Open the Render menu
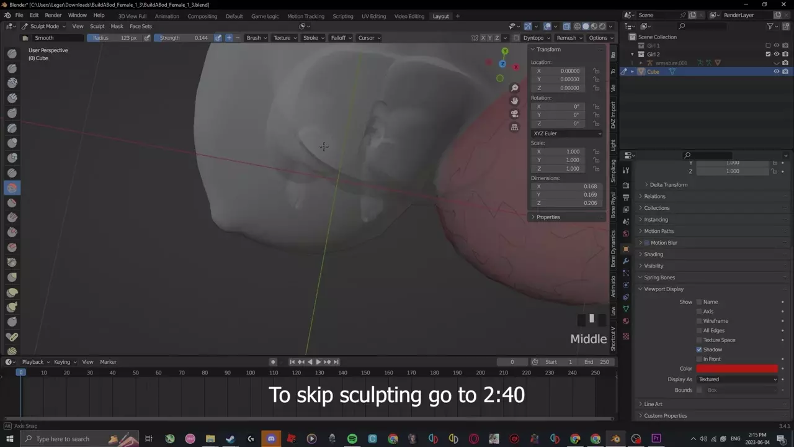794x447 pixels. 53,15
